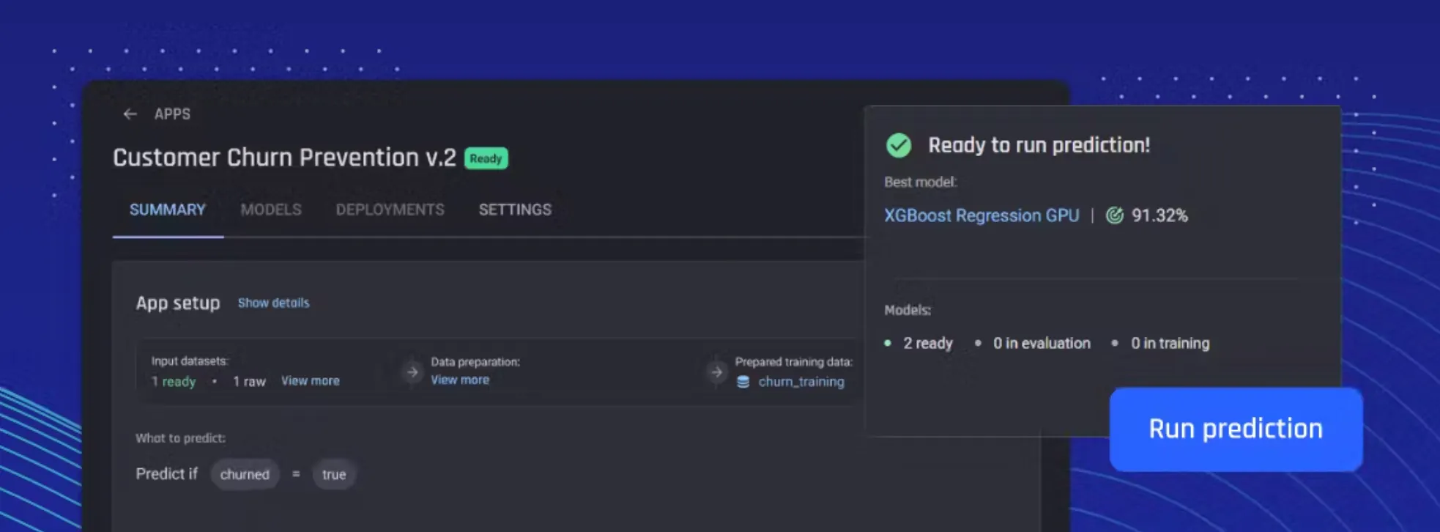Open the churn_training dataset link
This screenshot has height=532, width=1440.
point(801,382)
